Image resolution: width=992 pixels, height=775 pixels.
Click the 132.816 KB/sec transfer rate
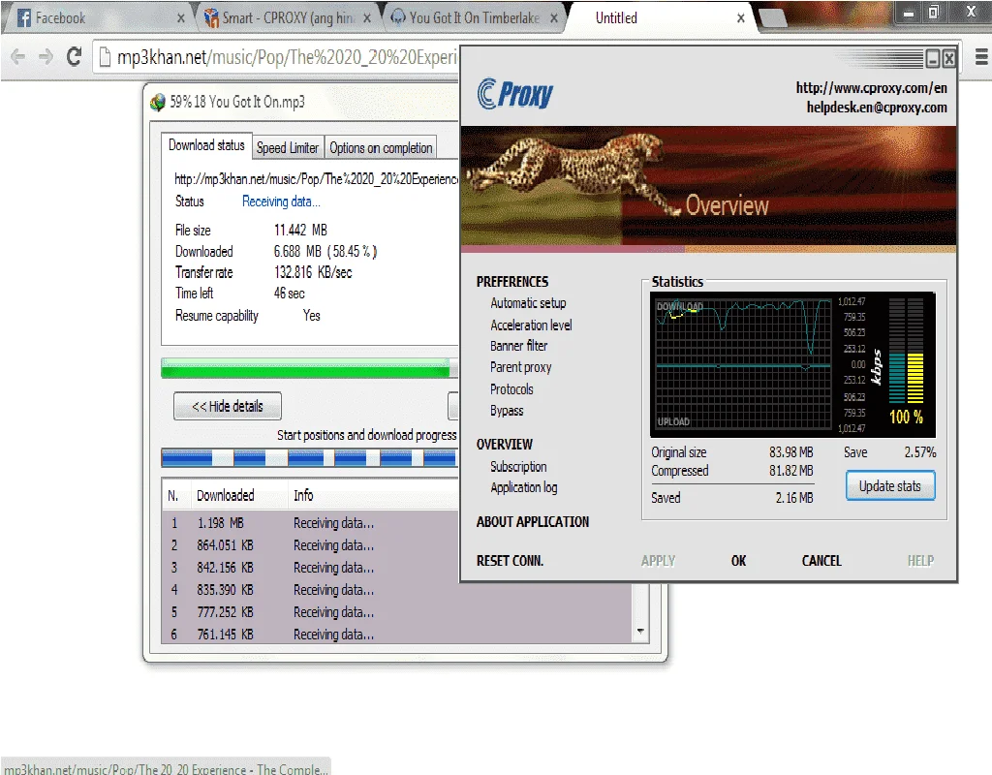pos(313,272)
